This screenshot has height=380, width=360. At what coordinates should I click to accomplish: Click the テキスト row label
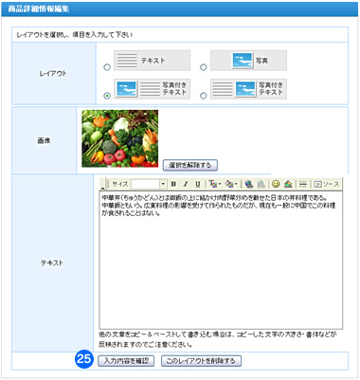pos(51,262)
